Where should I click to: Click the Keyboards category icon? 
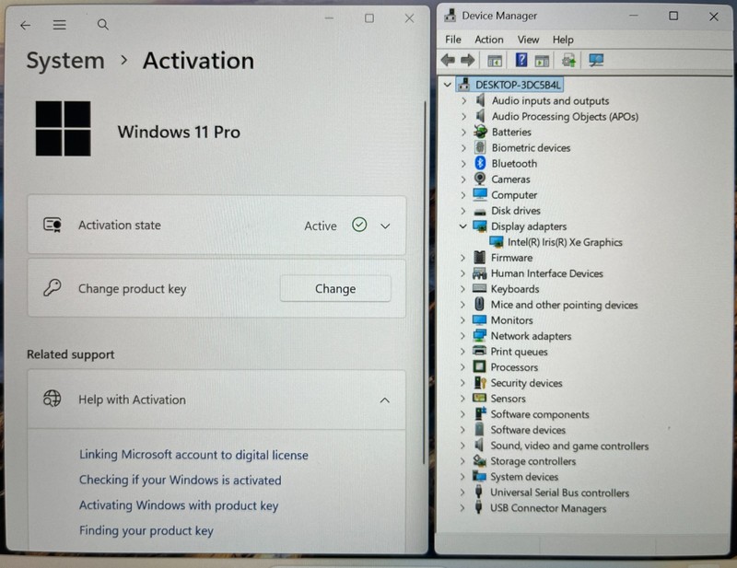(x=479, y=288)
